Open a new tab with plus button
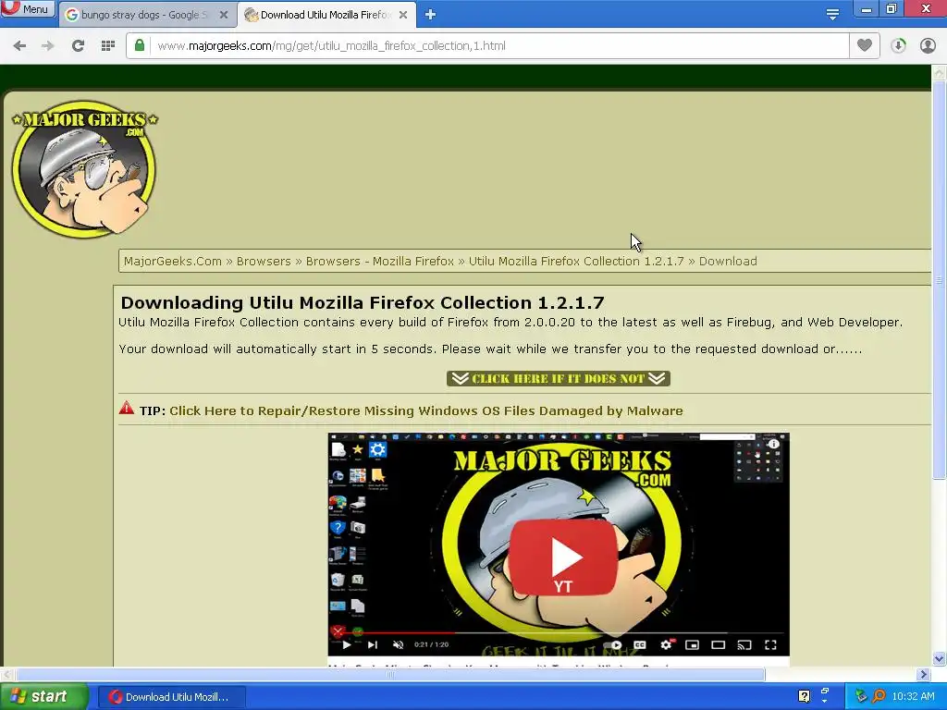The width and height of the screenshot is (947, 710). [430, 15]
